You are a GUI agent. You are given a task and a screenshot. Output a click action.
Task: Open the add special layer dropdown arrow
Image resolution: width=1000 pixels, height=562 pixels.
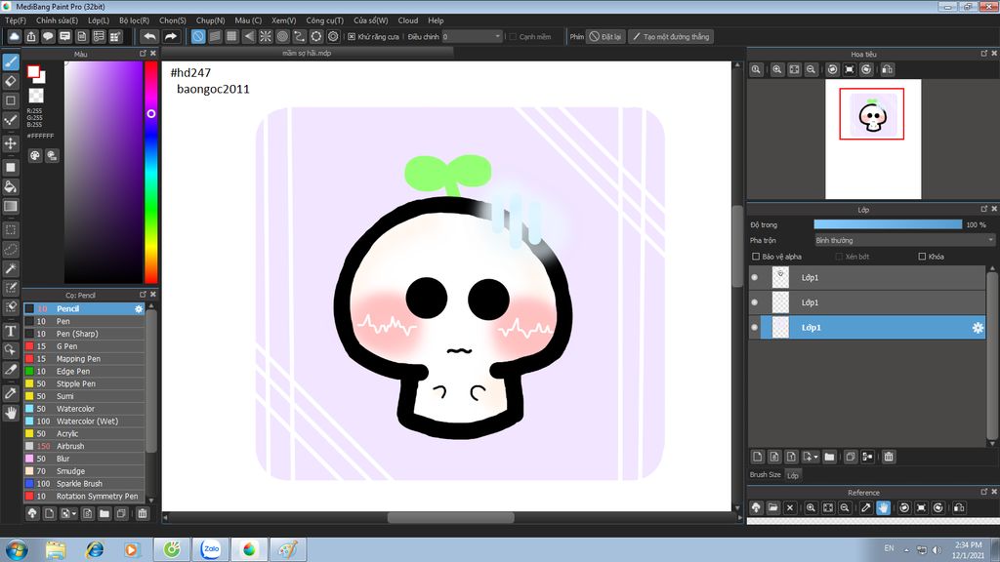click(815, 457)
